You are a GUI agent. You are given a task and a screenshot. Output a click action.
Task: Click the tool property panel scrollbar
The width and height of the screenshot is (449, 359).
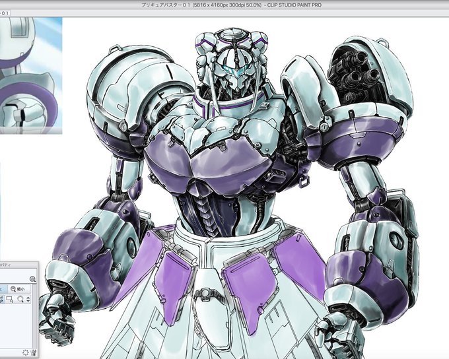pos(34,315)
